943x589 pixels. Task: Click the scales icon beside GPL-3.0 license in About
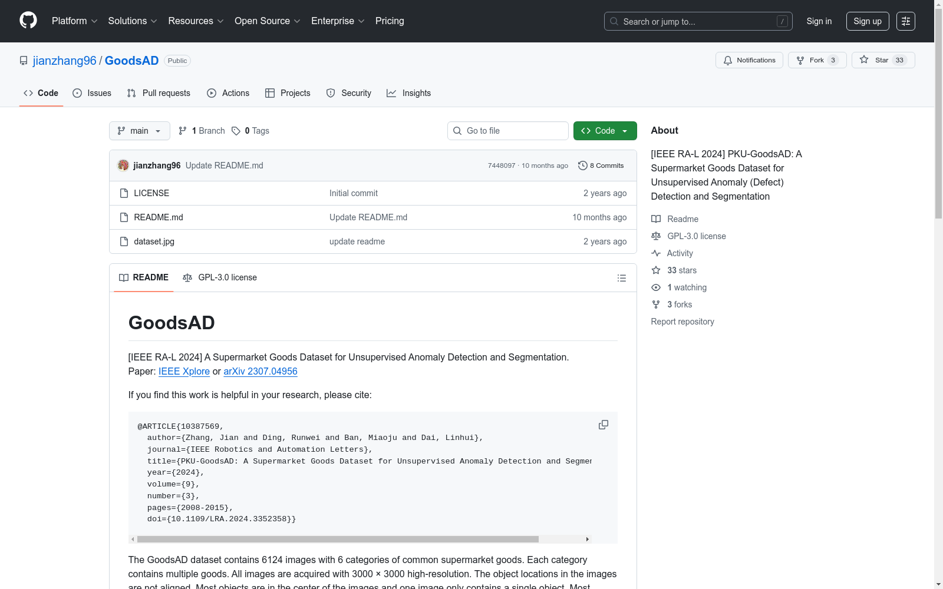[x=656, y=236]
